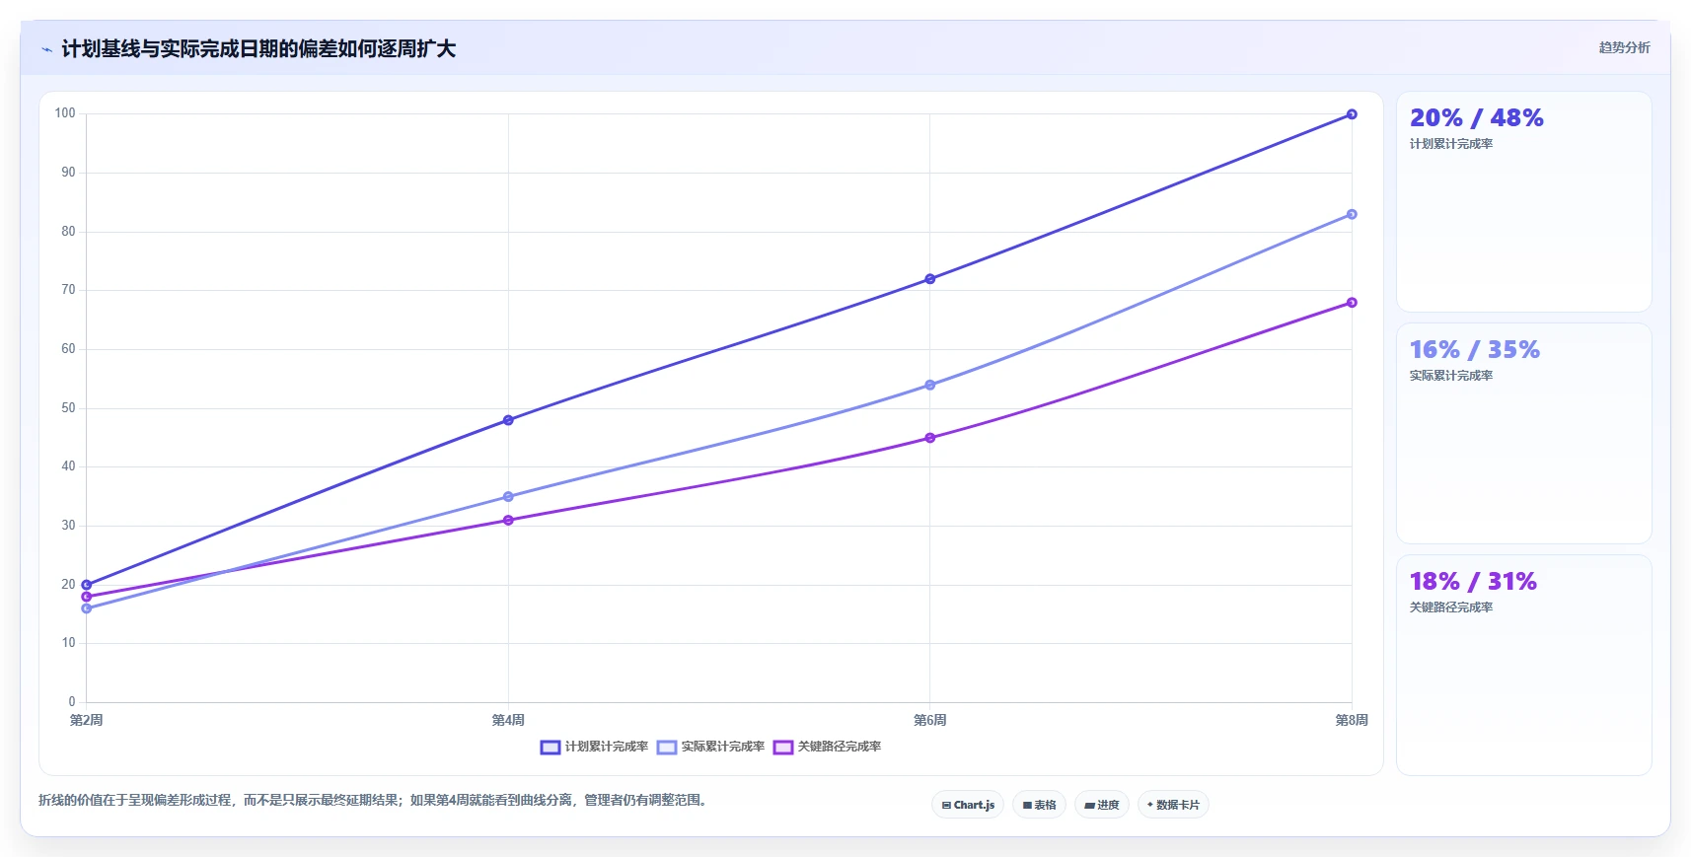The height and width of the screenshot is (857, 1691).
Task: Click the y-axis value 100
Action: pyautogui.click(x=65, y=113)
